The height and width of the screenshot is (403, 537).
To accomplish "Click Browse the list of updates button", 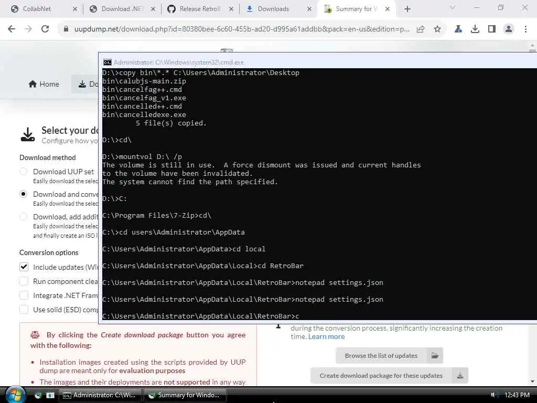I will click(381, 356).
